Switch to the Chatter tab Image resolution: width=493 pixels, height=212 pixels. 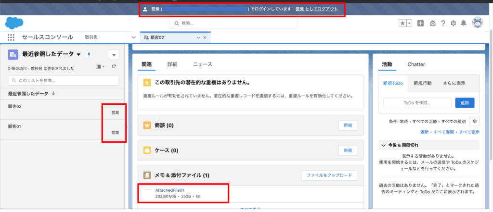coord(416,64)
